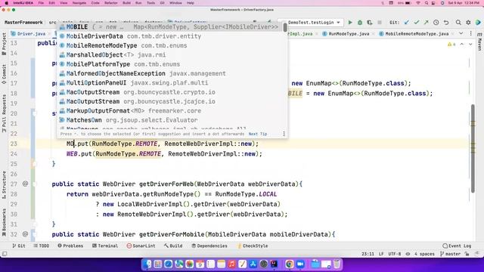The image size is (484, 272).
Task: Run DemoTest.testLogin with the green play icon
Action: [350, 23]
